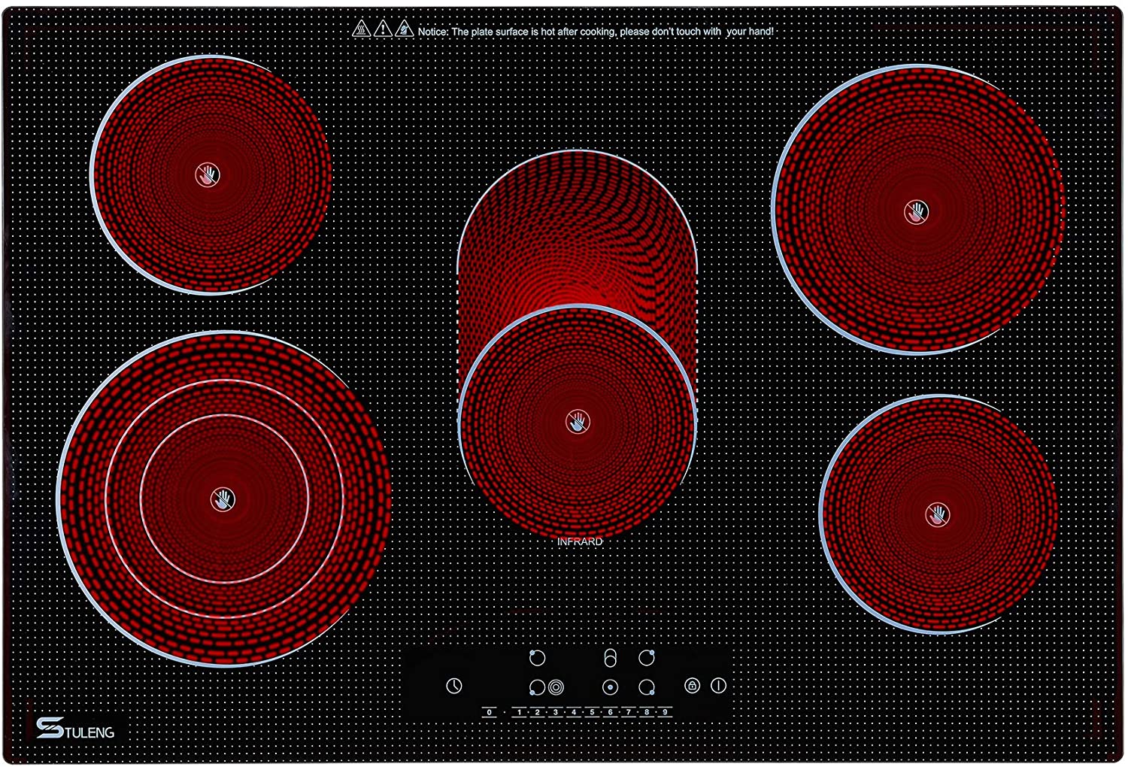Click the hot surface notice text
Image resolution: width=1128 pixels, height=767 pixels.
(596, 32)
